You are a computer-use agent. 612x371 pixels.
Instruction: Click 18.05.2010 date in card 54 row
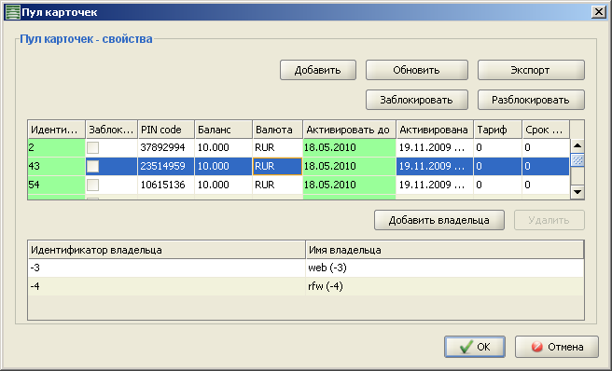pyautogui.click(x=349, y=185)
